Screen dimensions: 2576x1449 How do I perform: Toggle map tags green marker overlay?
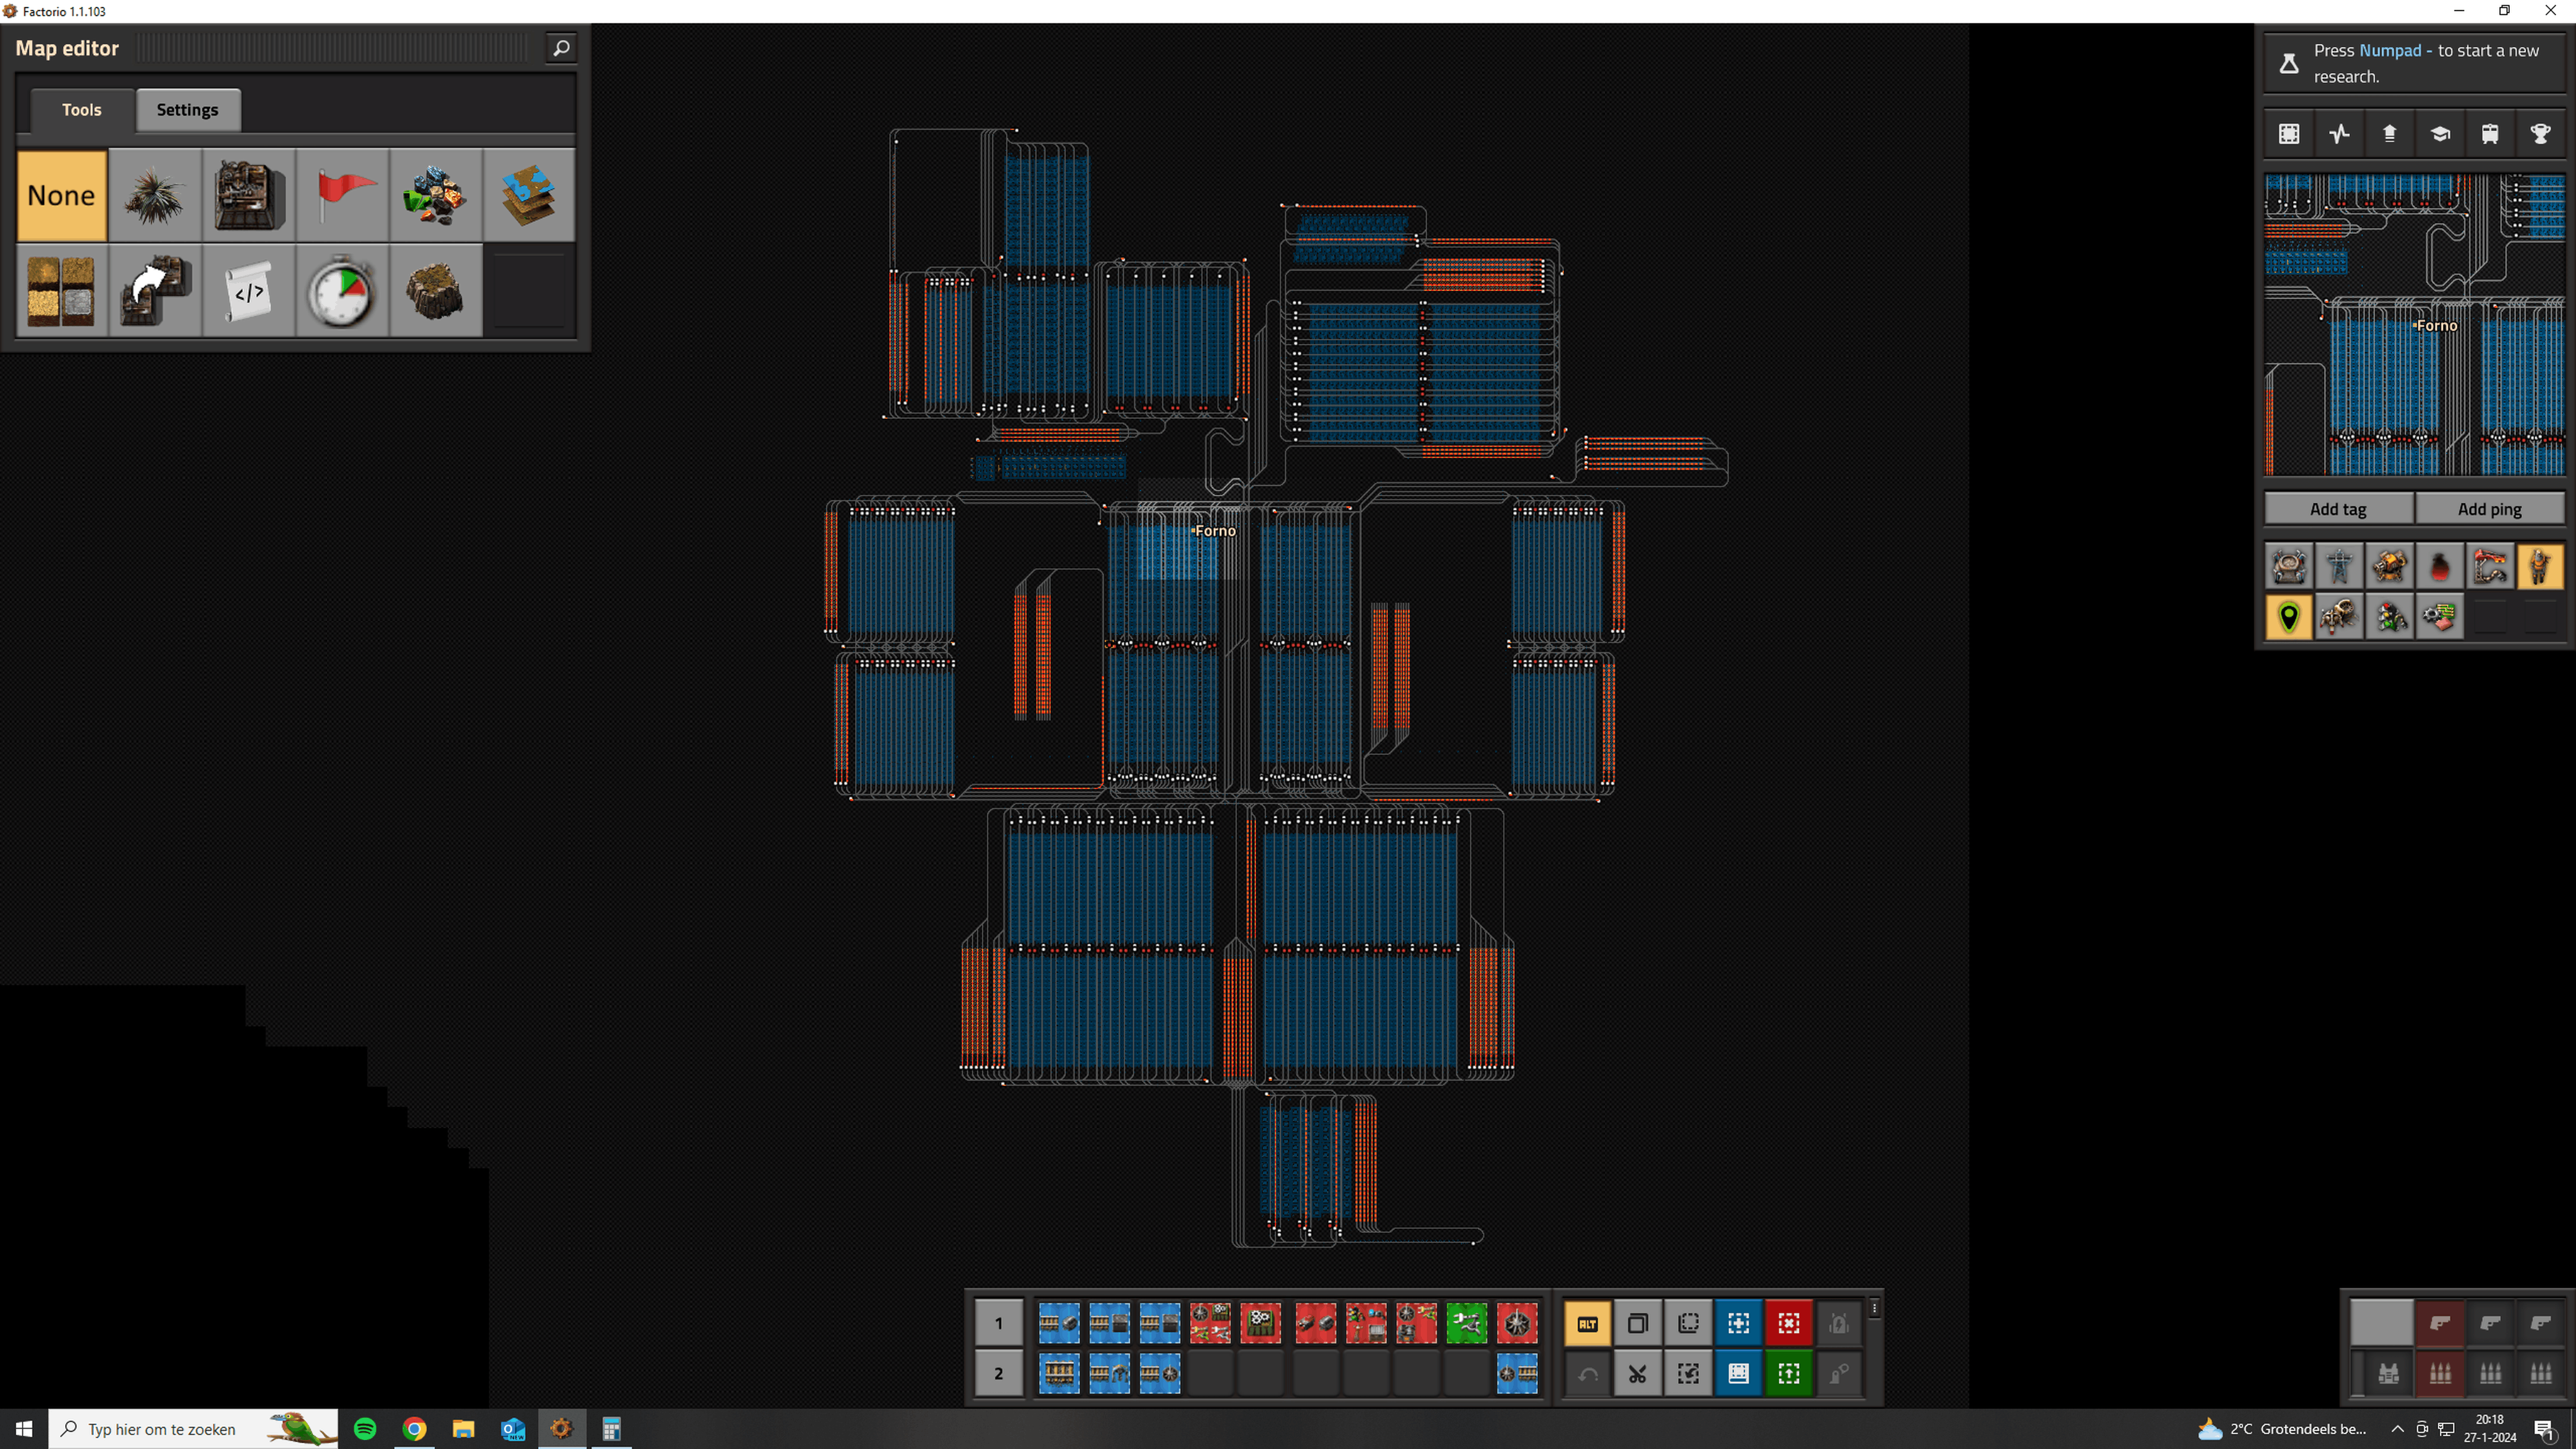(x=2289, y=617)
